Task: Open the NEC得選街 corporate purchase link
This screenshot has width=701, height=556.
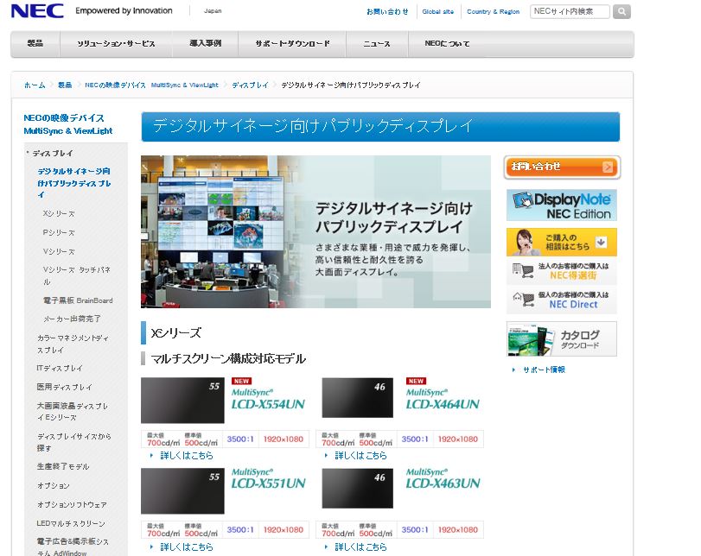Action: click(x=562, y=270)
